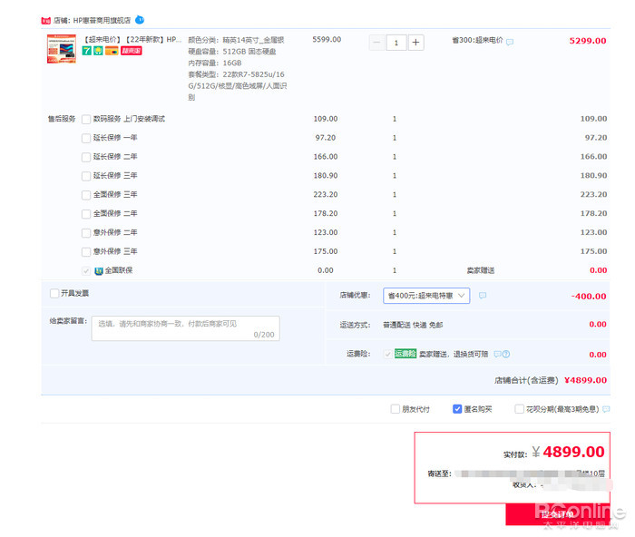Uncheck the 匿名购买 anonymous purchase box
Viewport: 635px width, 537px height.
point(457,409)
